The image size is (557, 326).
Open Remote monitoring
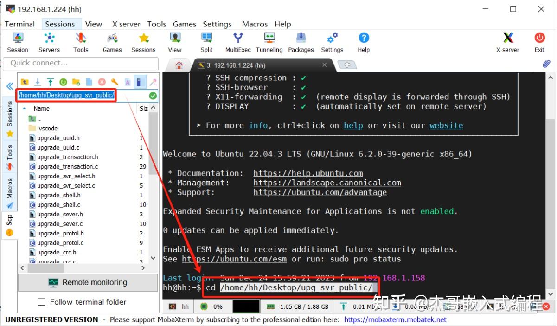(x=87, y=282)
